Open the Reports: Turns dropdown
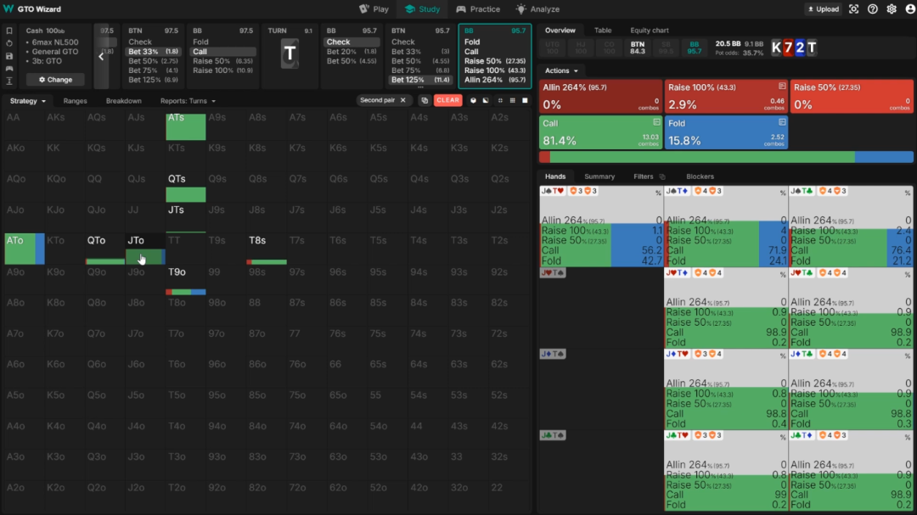The image size is (917, 515). 188,101
